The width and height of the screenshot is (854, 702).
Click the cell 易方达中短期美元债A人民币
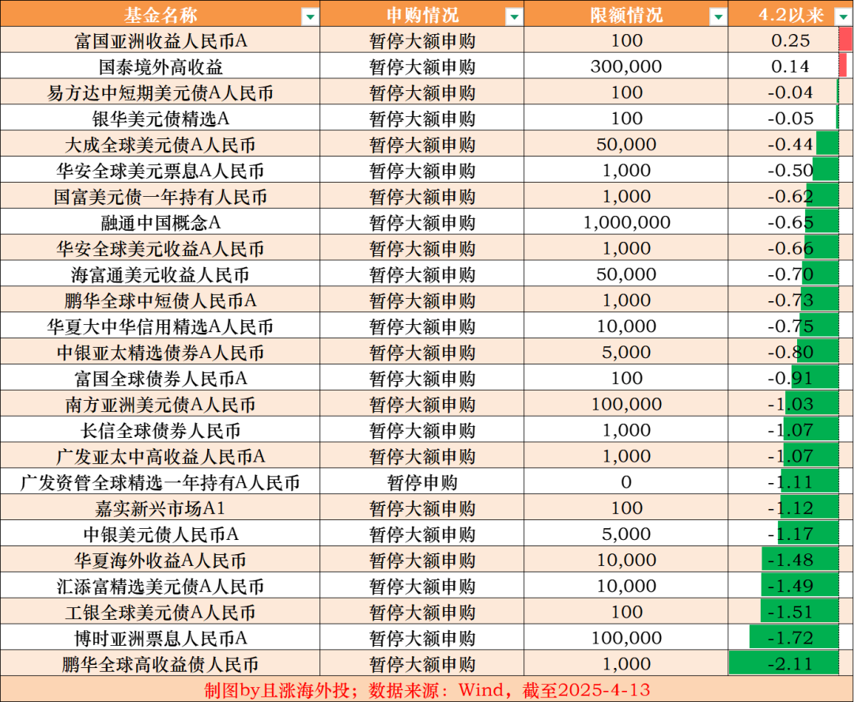tap(160, 92)
